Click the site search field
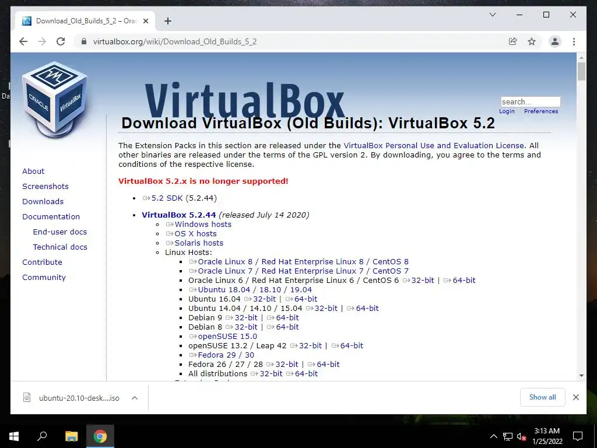The width and height of the screenshot is (597, 448). 531,101
